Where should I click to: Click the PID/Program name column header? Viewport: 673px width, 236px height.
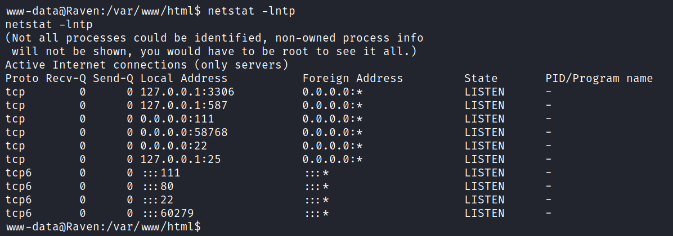coord(599,79)
